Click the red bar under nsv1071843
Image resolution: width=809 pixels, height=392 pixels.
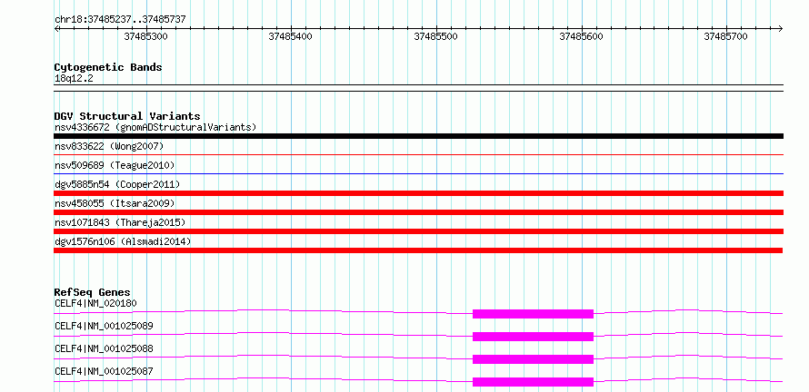[x=418, y=231]
